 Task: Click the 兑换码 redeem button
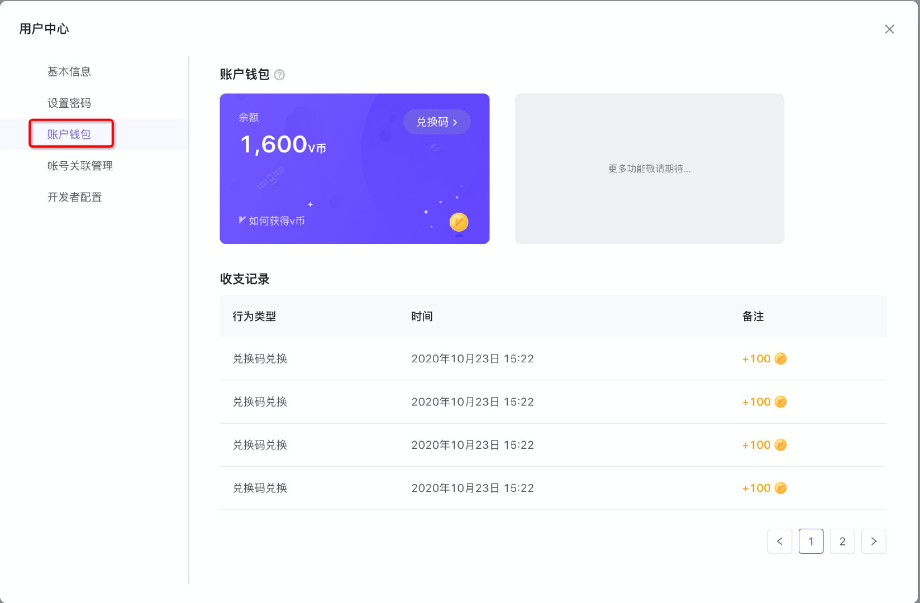[437, 122]
